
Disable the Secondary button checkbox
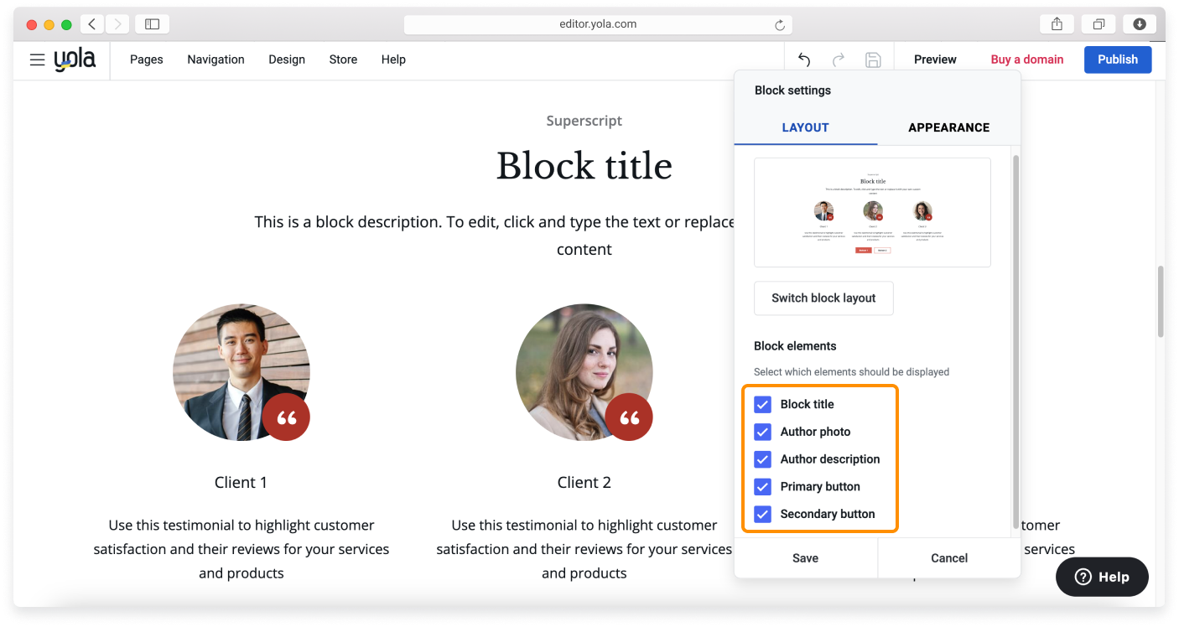(x=762, y=514)
